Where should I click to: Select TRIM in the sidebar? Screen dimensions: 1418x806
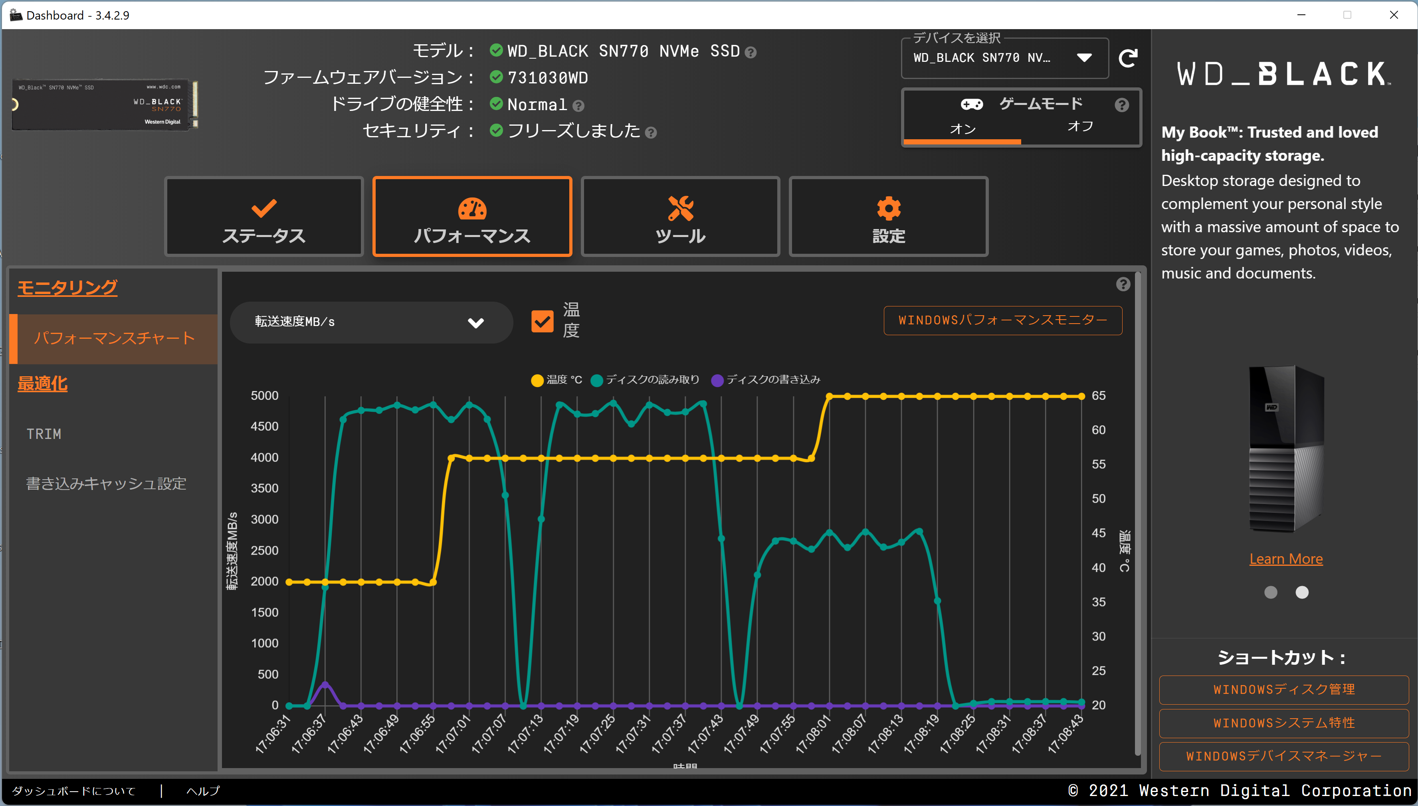click(x=44, y=434)
